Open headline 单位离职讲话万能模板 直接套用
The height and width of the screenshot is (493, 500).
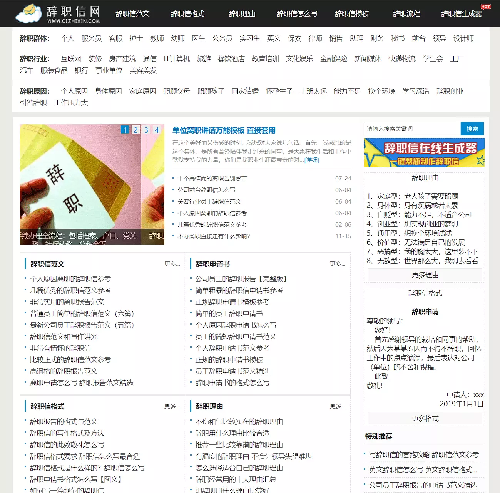click(x=224, y=130)
